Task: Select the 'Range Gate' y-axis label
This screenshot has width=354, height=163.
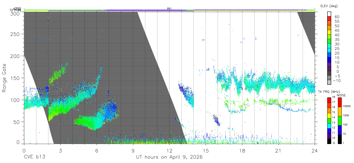Action: click(x=4, y=78)
